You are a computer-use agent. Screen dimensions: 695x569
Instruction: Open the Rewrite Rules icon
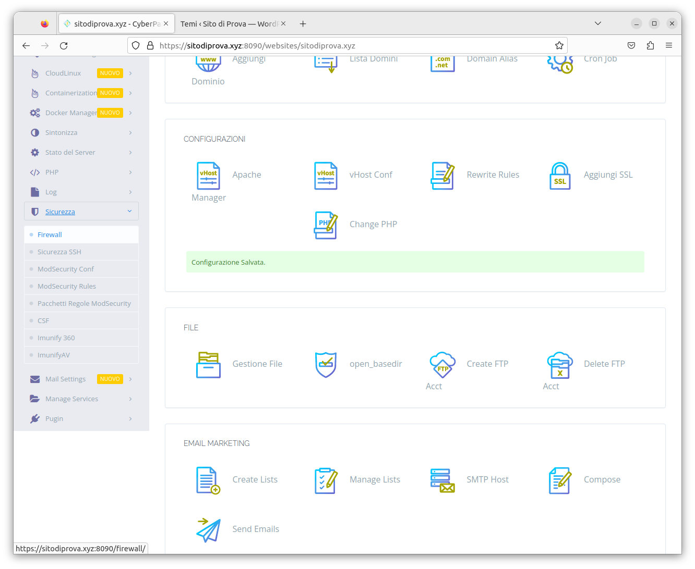pos(442,176)
